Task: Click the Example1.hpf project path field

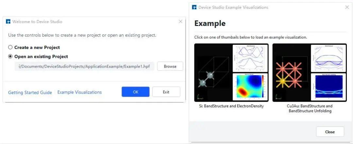Action: [84, 66]
